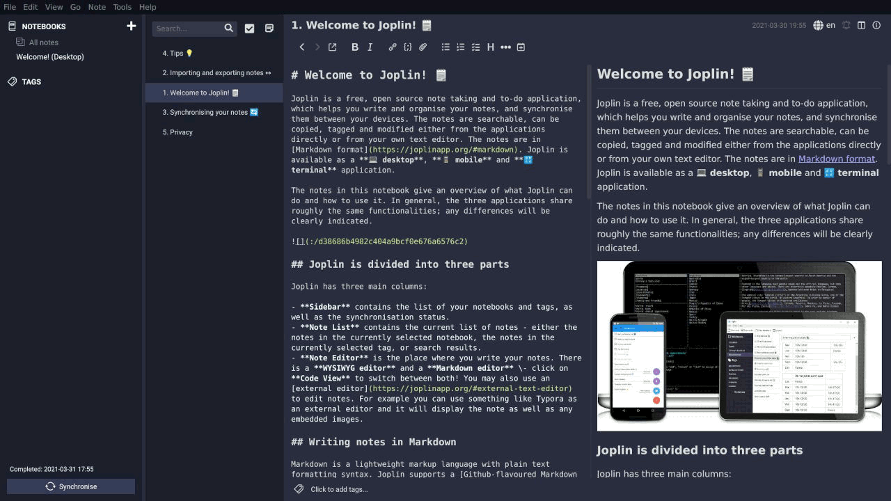Viewport: 891px width, 501px height.
Task: Insert a numbered list
Action: click(461, 47)
